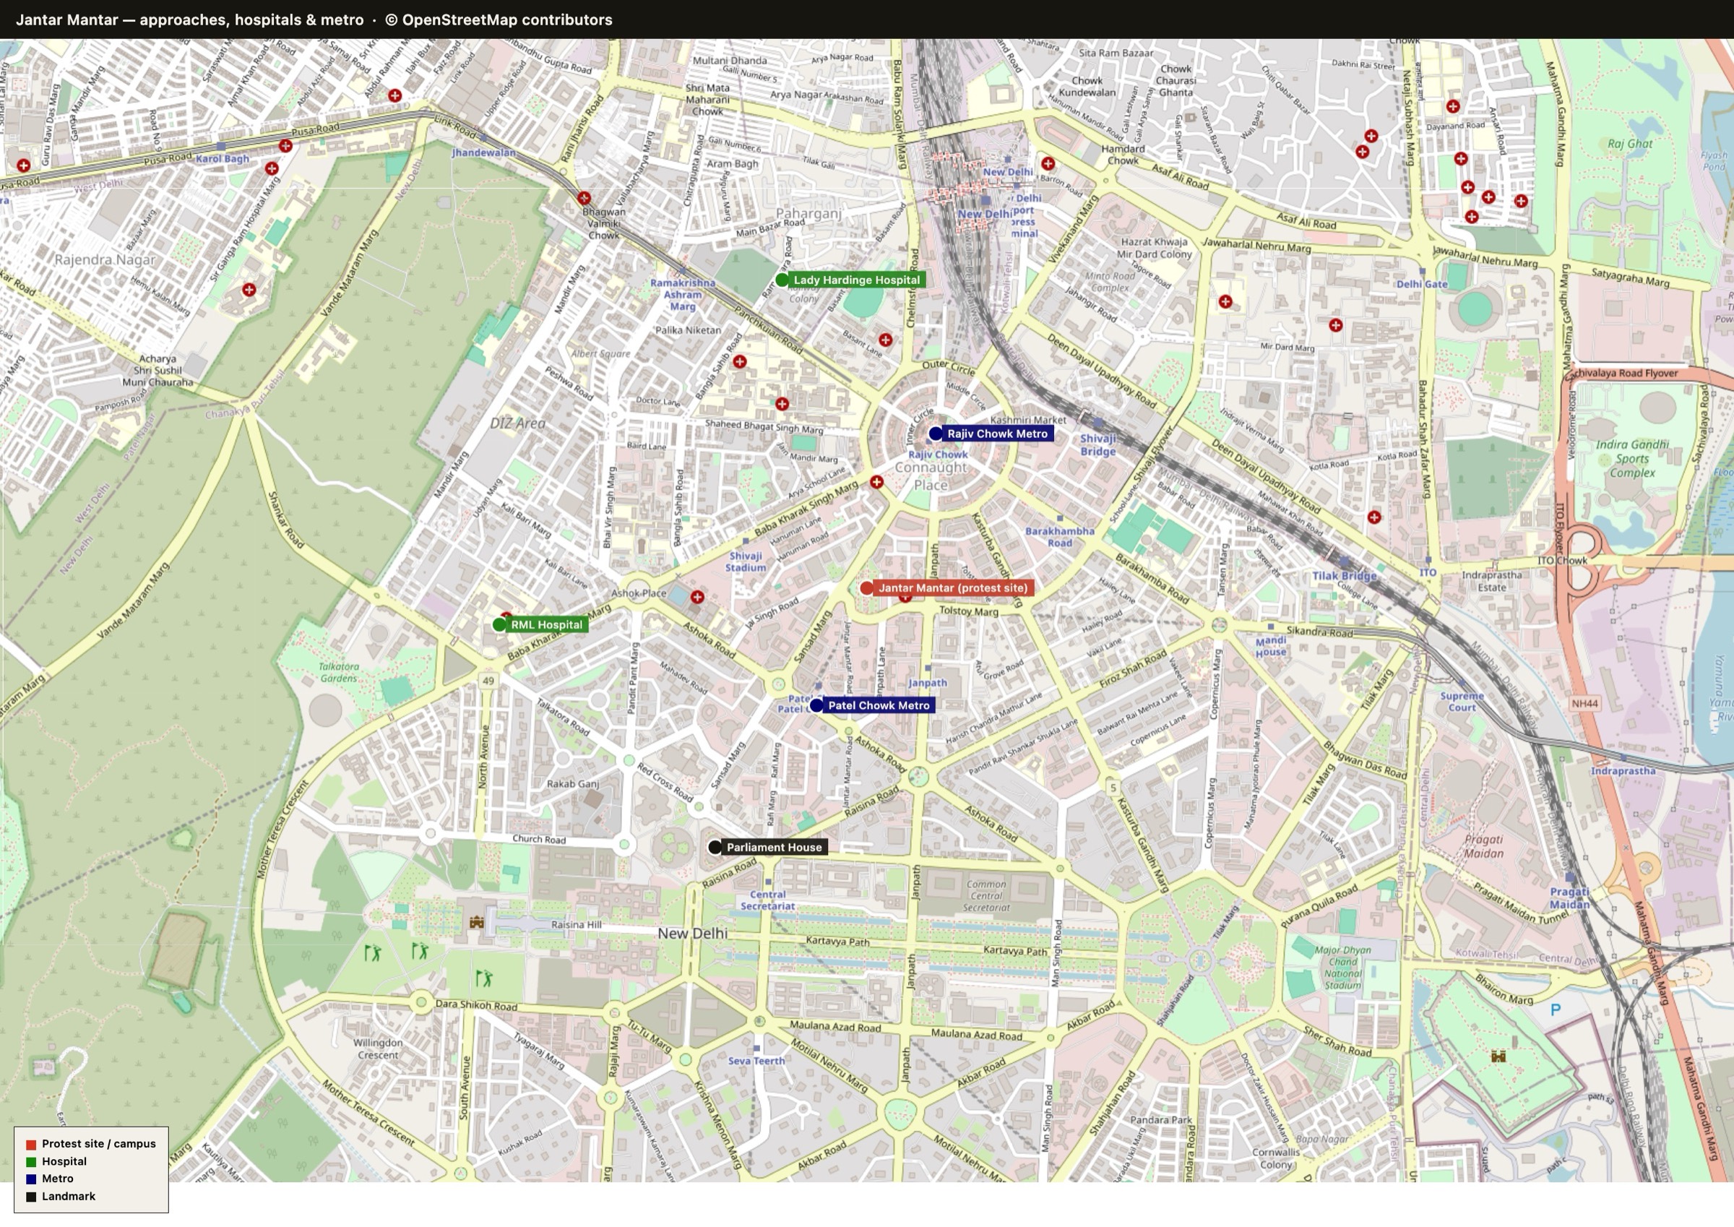The width and height of the screenshot is (1734, 1227).
Task: Click the blue parking P icon near Bhairon Marg
Action: pyautogui.click(x=1555, y=1010)
